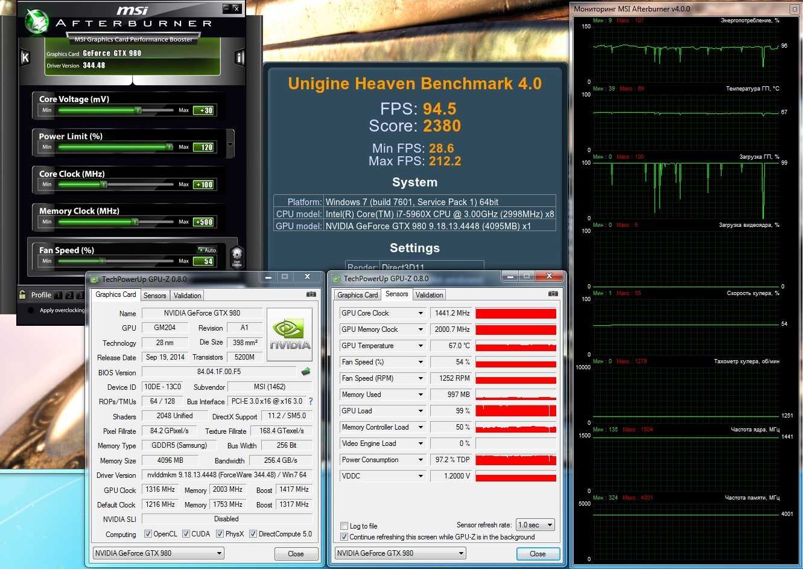The height and width of the screenshot is (569, 803).
Task: Click Power Limit 120 value box
Action: [203, 147]
